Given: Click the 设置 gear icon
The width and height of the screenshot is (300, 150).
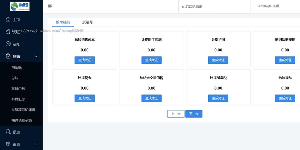Looking at the screenshot, I should click(x=8, y=144).
